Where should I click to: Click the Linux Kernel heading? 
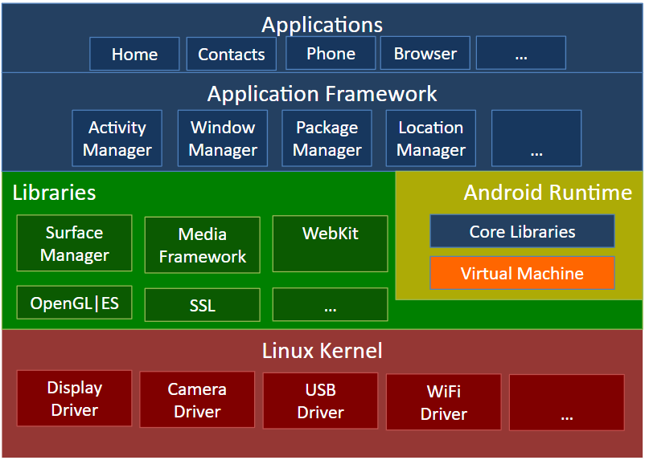322,351
